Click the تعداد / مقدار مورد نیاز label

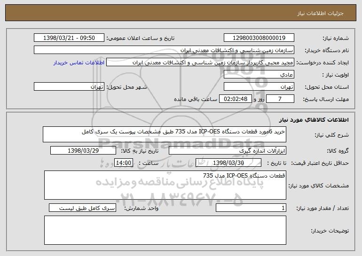click(x=323, y=208)
